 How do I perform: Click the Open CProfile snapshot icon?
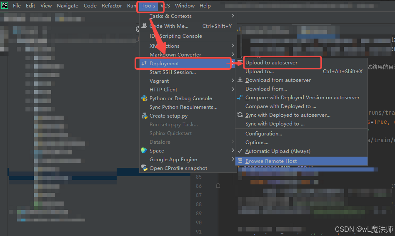coord(144,167)
